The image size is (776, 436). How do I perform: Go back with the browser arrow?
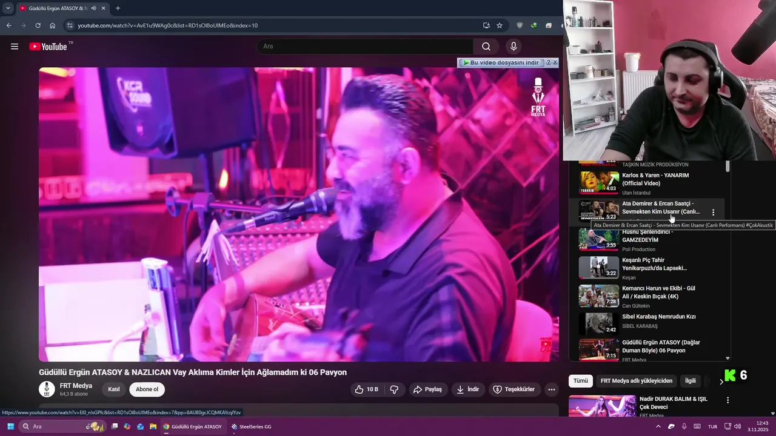pos(8,25)
